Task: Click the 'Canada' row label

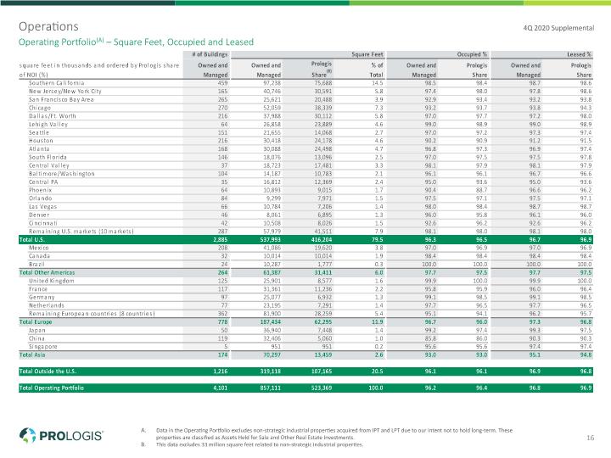Action: [x=39, y=256]
